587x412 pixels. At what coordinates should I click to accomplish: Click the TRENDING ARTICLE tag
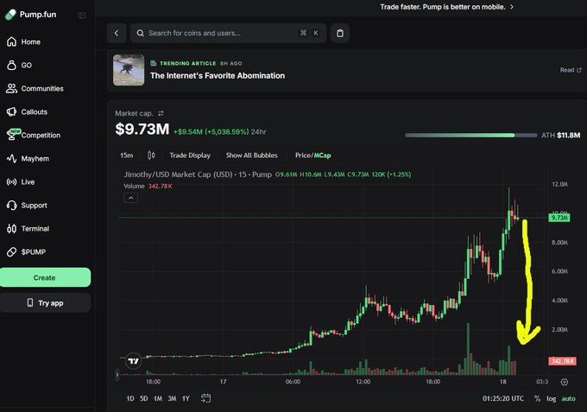click(x=183, y=63)
